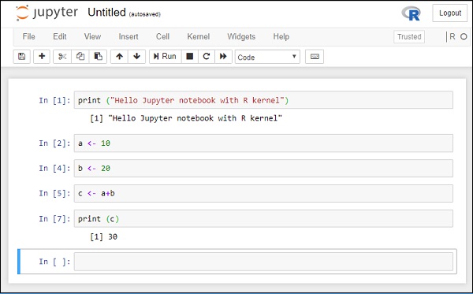Open the Cell menu

162,36
